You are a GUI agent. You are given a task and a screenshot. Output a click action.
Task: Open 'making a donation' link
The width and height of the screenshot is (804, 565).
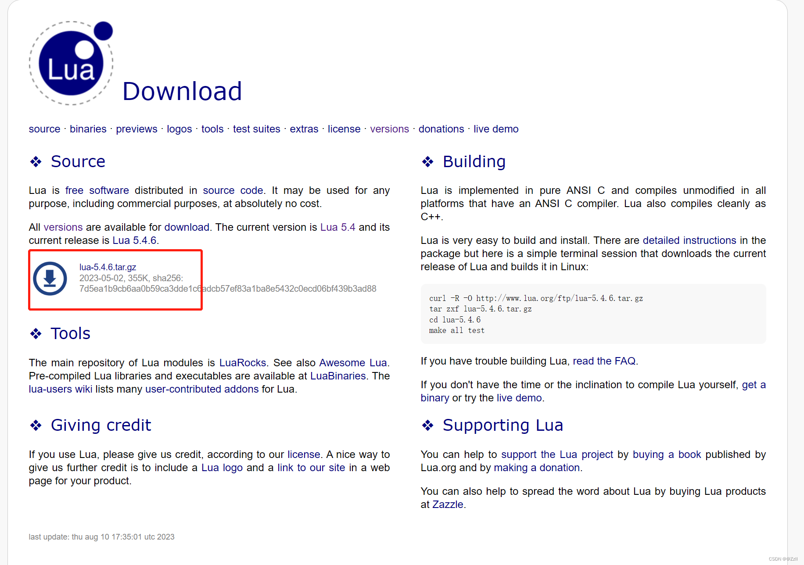(x=537, y=468)
